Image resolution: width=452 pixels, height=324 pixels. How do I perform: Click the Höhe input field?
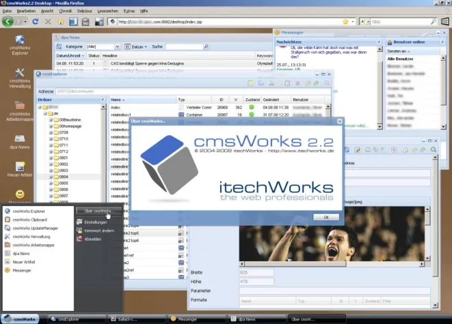256,282
